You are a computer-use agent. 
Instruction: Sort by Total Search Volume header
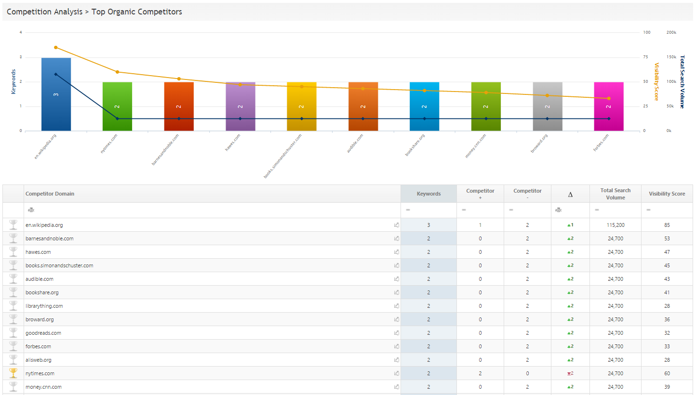coord(615,194)
